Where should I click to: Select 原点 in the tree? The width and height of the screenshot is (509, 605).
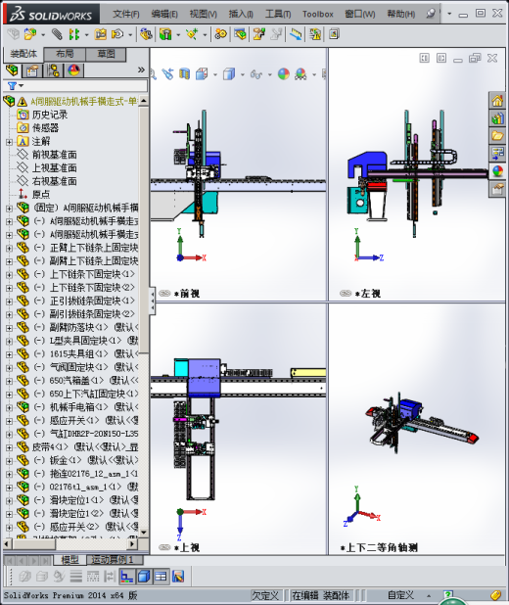[x=41, y=195]
